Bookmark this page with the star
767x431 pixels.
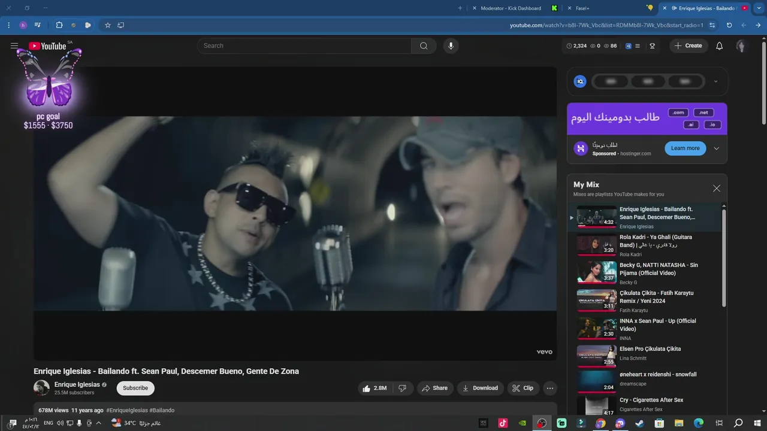coord(108,25)
